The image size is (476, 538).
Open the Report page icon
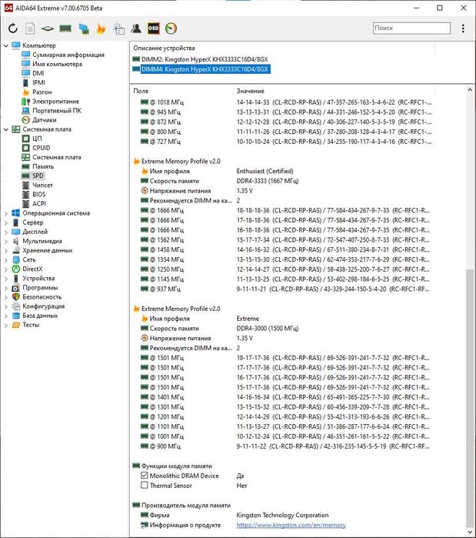[30, 28]
